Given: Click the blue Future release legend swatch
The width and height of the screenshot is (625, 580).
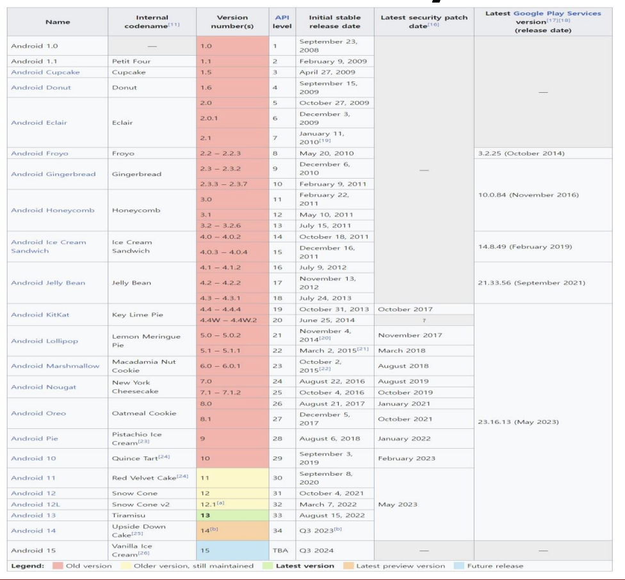Looking at the screenshot, I should tap(459, 566).
